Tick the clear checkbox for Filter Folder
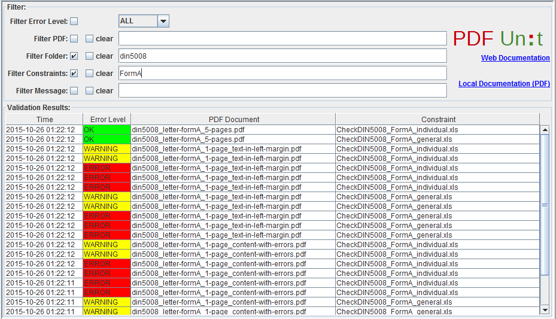 pos(89,56)
